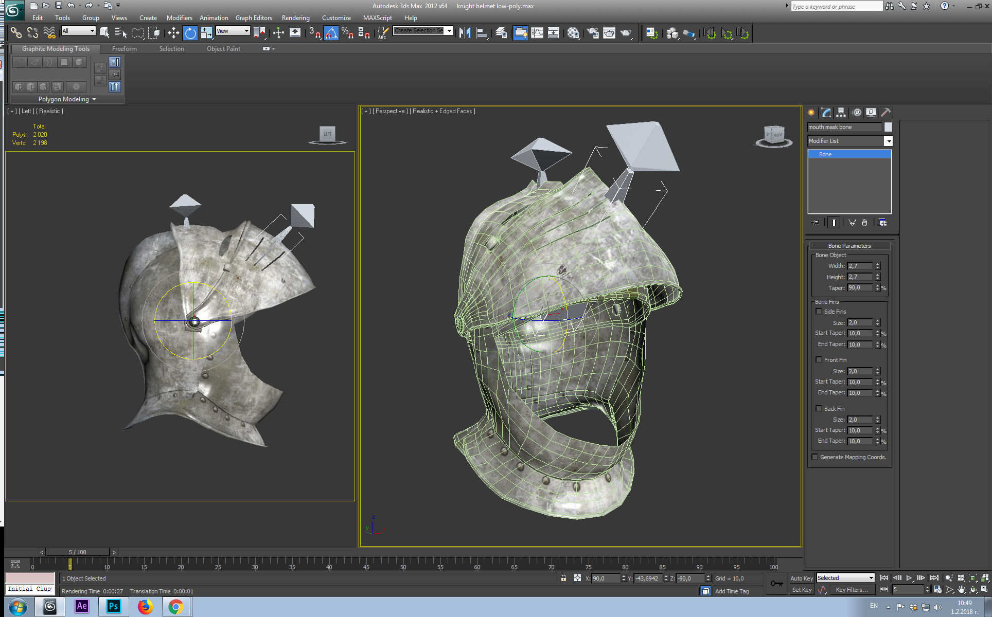This screenshot has height=617, width=992.
Task: Open the selection filter All dropdown
Action: click(x=78, y=31)
